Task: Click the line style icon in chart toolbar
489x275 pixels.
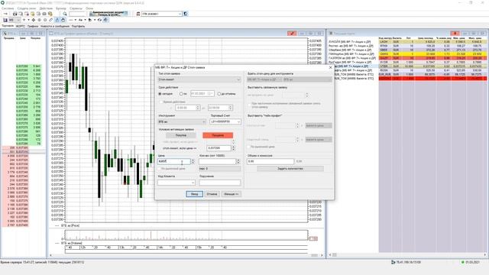Action: 70,20
